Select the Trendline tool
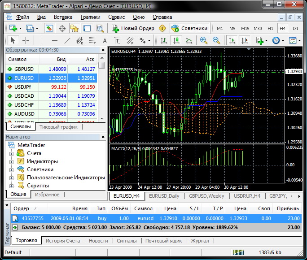307x260 pixels. pos(67,40)
